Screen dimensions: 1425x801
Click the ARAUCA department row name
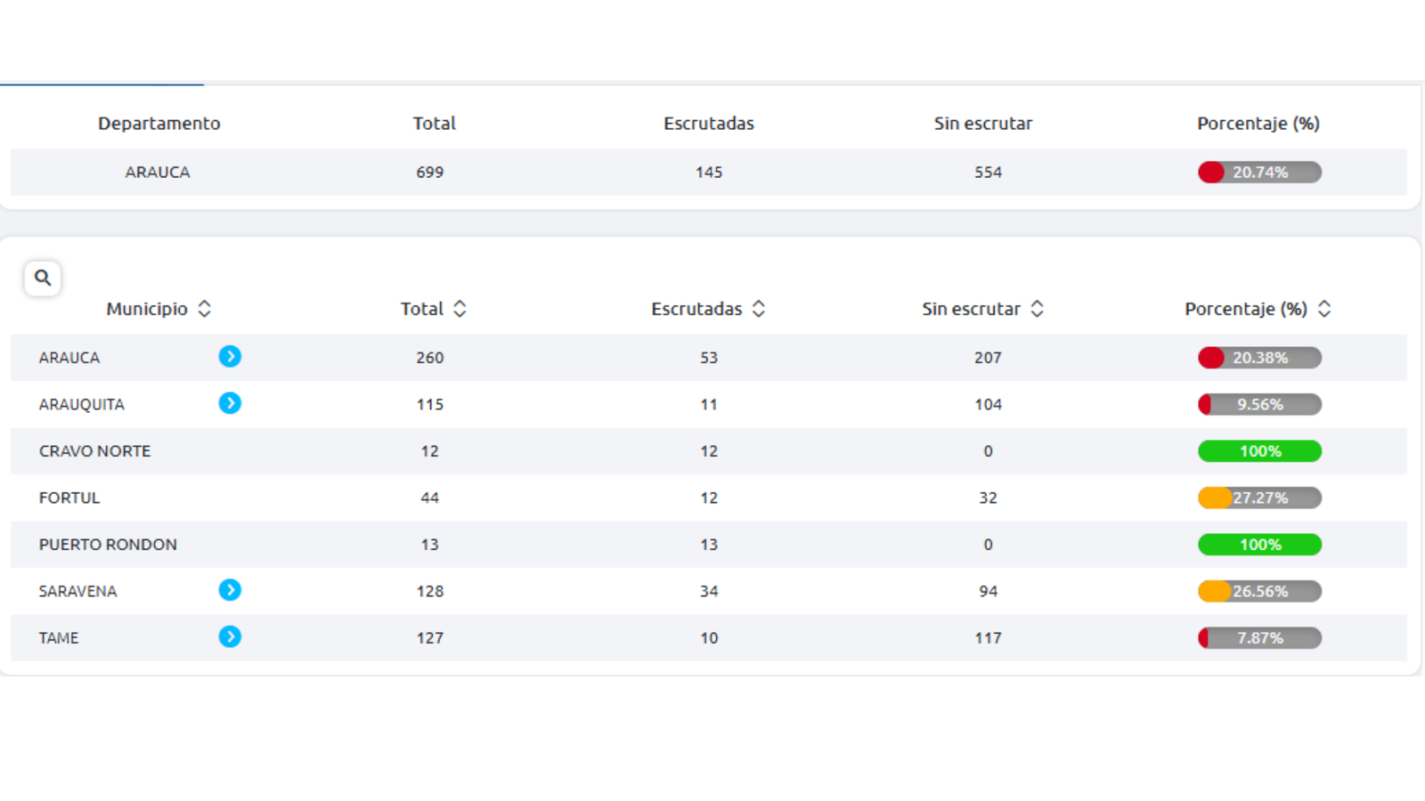click(x=158, y=173)
